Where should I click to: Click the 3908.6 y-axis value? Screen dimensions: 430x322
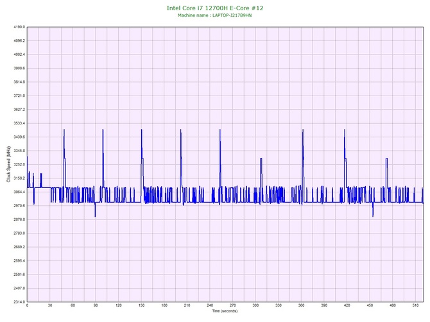(x=19, y=68)
